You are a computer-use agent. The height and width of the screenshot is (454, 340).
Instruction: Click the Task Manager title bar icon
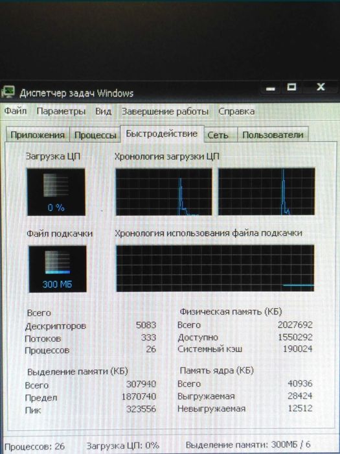(8, 92)
